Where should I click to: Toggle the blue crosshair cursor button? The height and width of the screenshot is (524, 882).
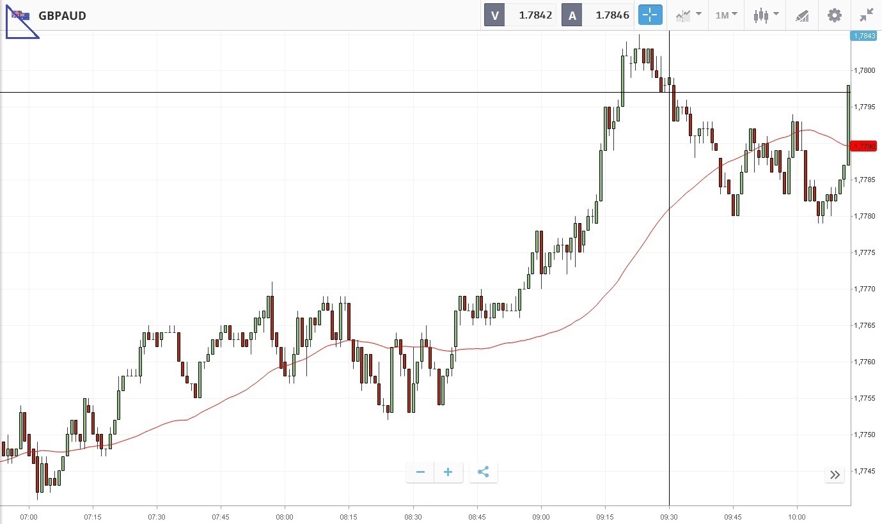pyautogui.click(x=650, y=15)
